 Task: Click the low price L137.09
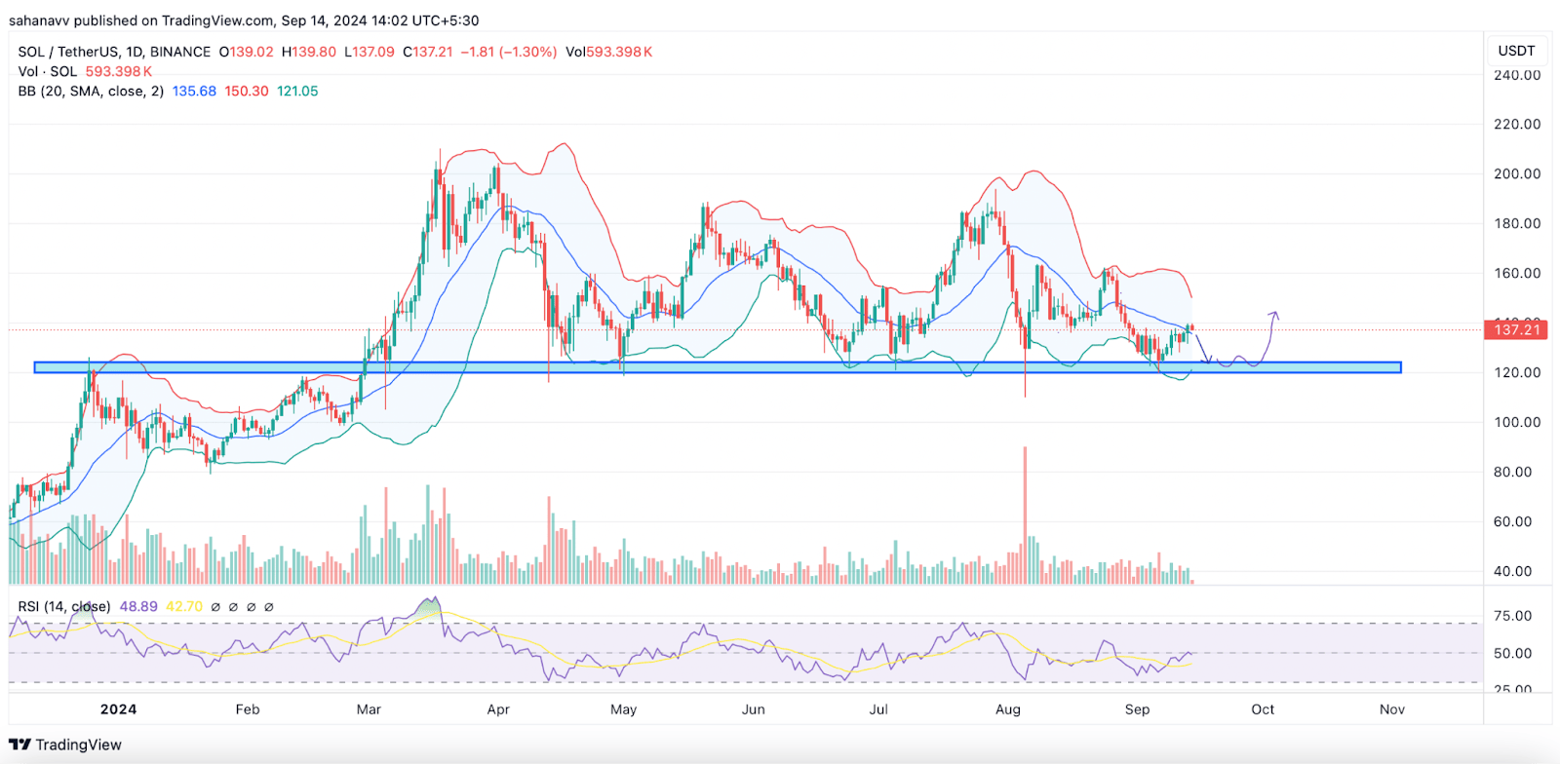point(370,52)
